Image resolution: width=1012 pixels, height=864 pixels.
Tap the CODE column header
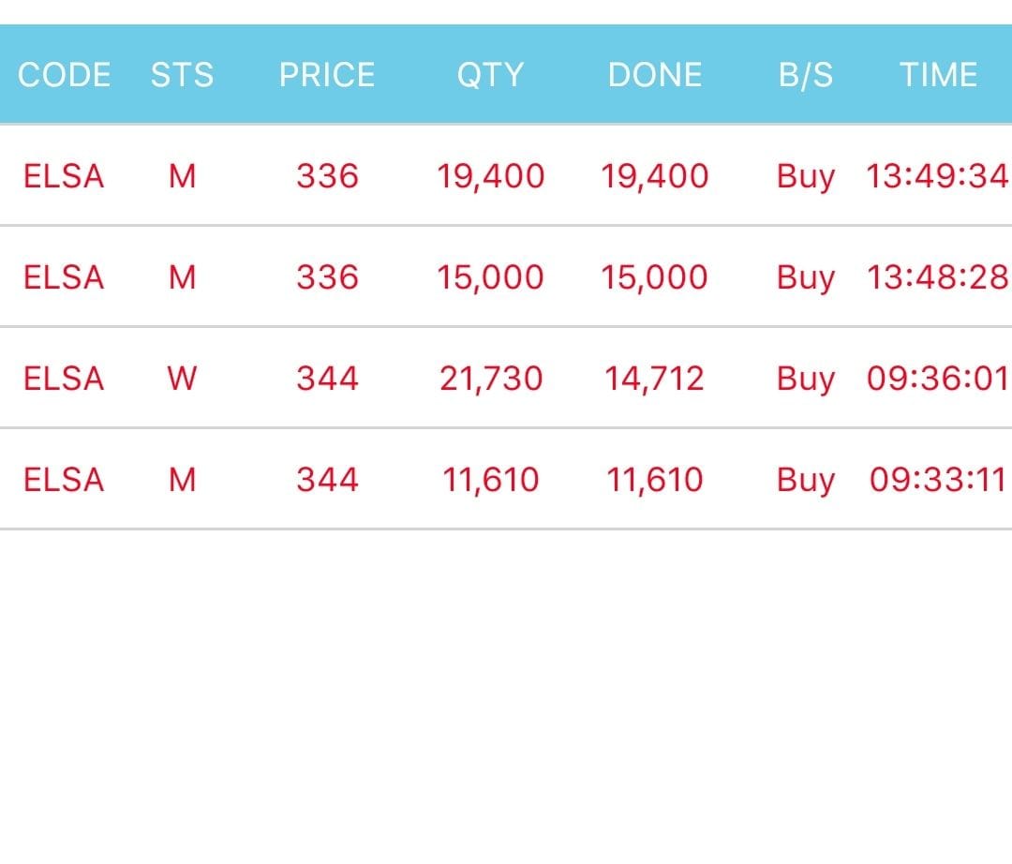click(64, 75)
